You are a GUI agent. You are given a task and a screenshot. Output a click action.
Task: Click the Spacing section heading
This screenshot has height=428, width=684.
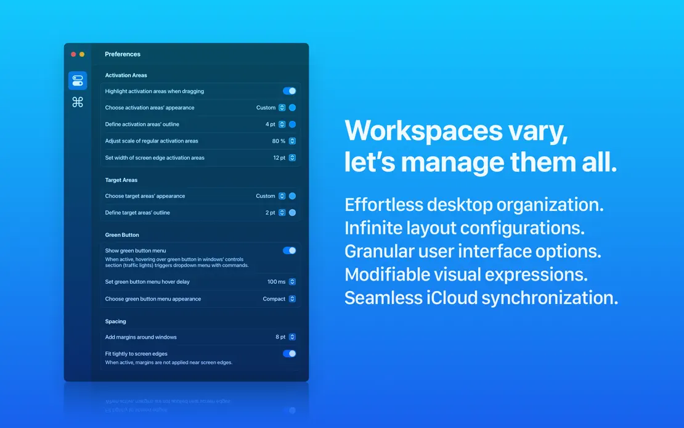(x=116, y=321)
